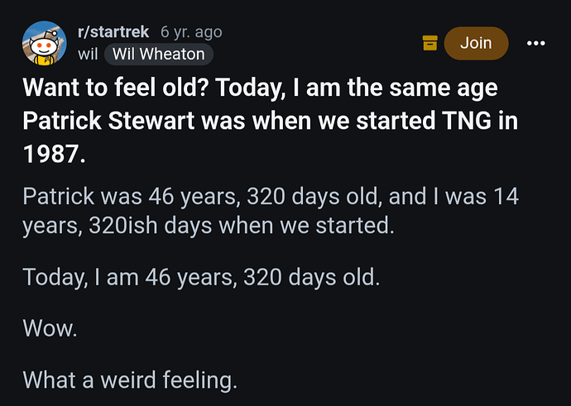This screenshot has height=406, width=571.
Task: Click the "Wow." line
Action: click(50, 327)
